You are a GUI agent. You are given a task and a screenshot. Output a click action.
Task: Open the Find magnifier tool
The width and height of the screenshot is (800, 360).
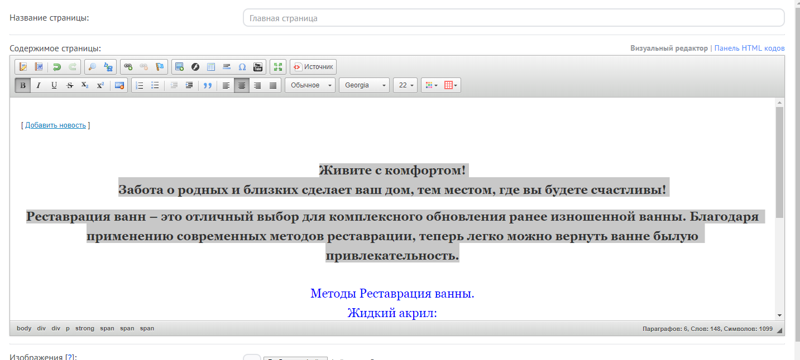pos(92,67)
